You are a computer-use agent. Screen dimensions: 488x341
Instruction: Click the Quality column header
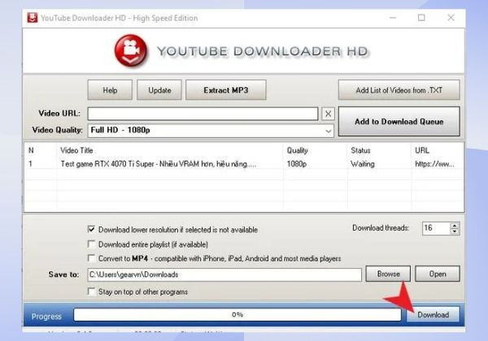(x=297, y=150)
